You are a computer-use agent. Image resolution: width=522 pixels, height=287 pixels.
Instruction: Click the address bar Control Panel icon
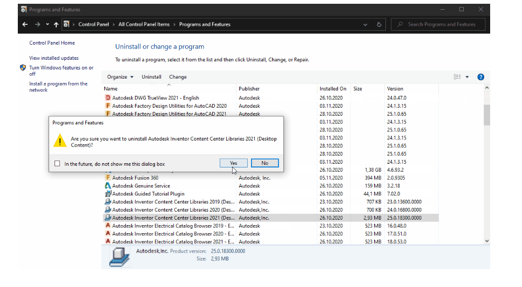click(x=66, y=24)
